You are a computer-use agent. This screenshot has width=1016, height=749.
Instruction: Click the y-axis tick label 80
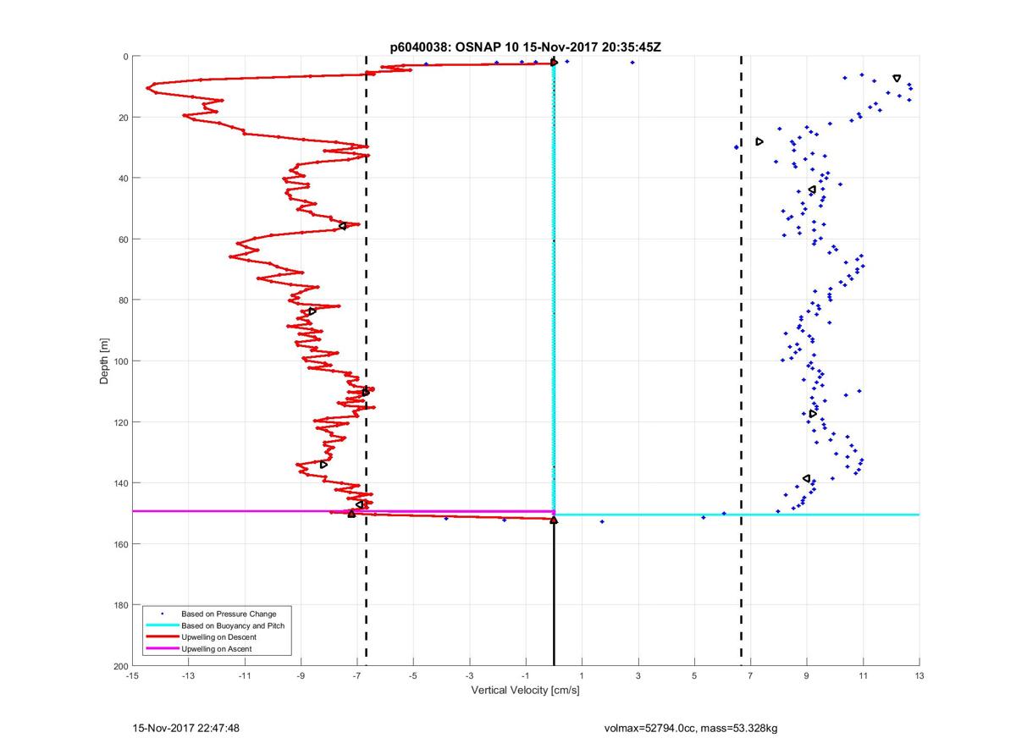tap(123, 300)
